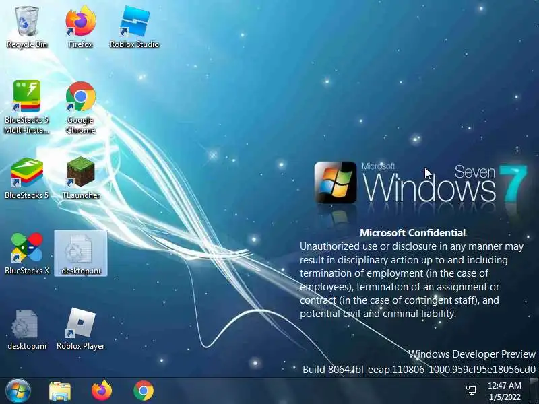Open File Explorer from the taskbar
The width and height of the screenshot is (539, 404).
click(x=60, y=391)
